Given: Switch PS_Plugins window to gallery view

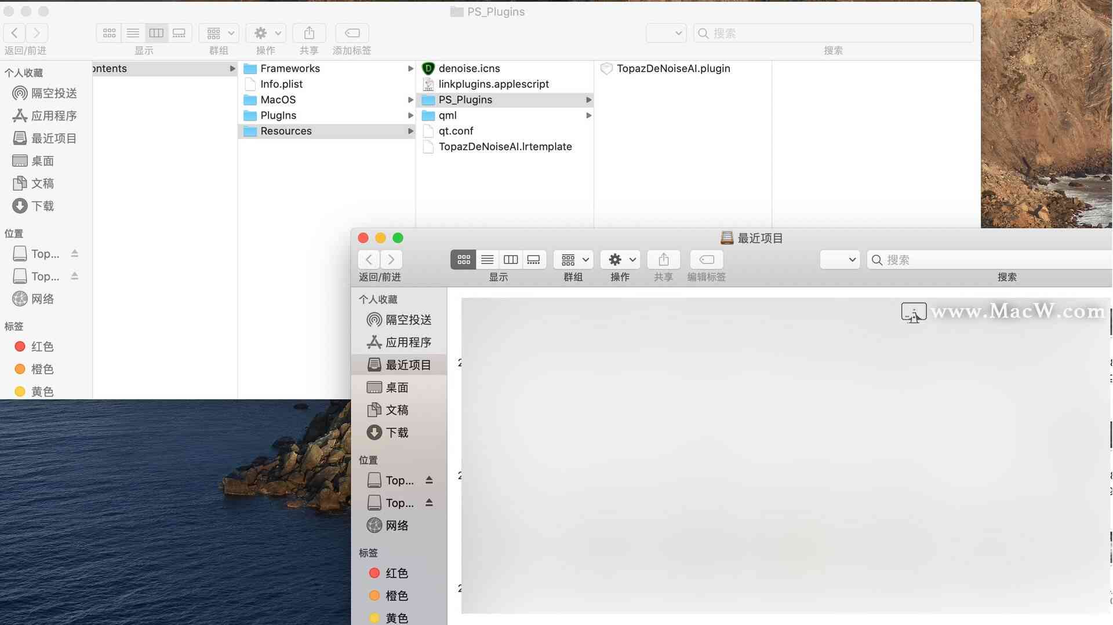Looking at the screenshot, I should coord(179,33).
